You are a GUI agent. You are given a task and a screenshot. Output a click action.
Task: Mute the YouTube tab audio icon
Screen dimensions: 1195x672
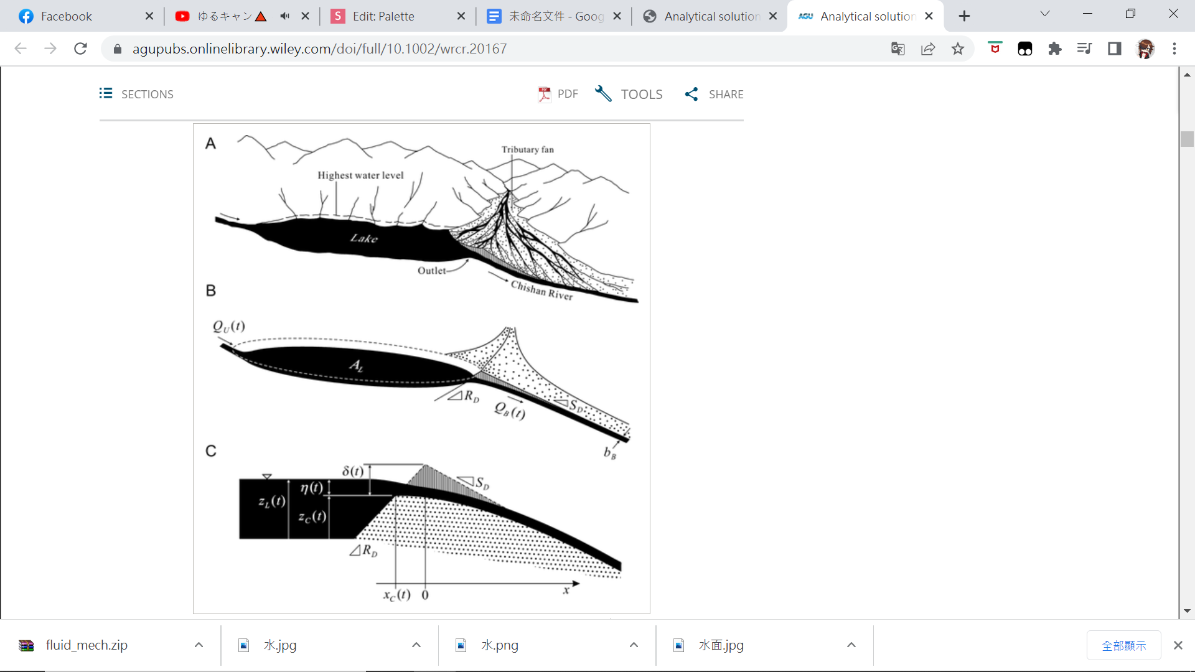coord(285,16)
